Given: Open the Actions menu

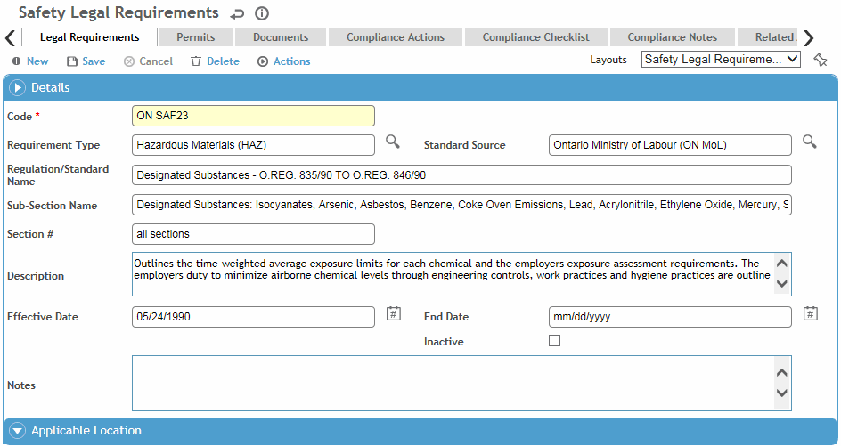Looking at the screenshot, I should [283, 61].
